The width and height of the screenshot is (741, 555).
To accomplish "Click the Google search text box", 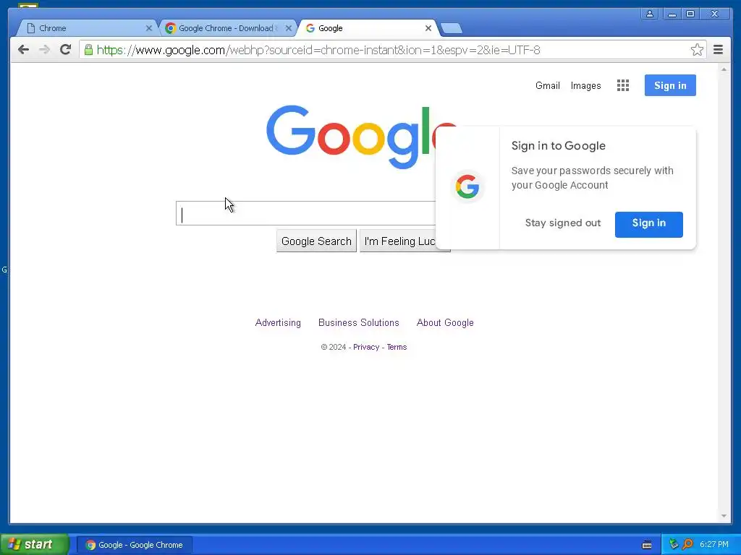I will tap(306, 213).
